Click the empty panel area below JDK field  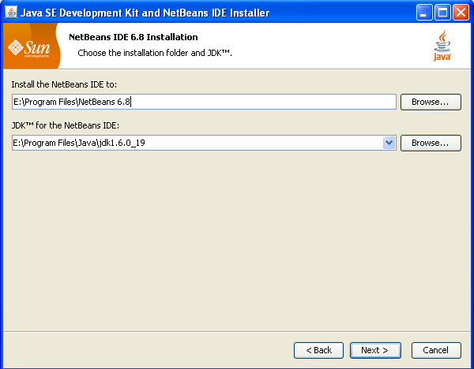(x=237, y=237)
